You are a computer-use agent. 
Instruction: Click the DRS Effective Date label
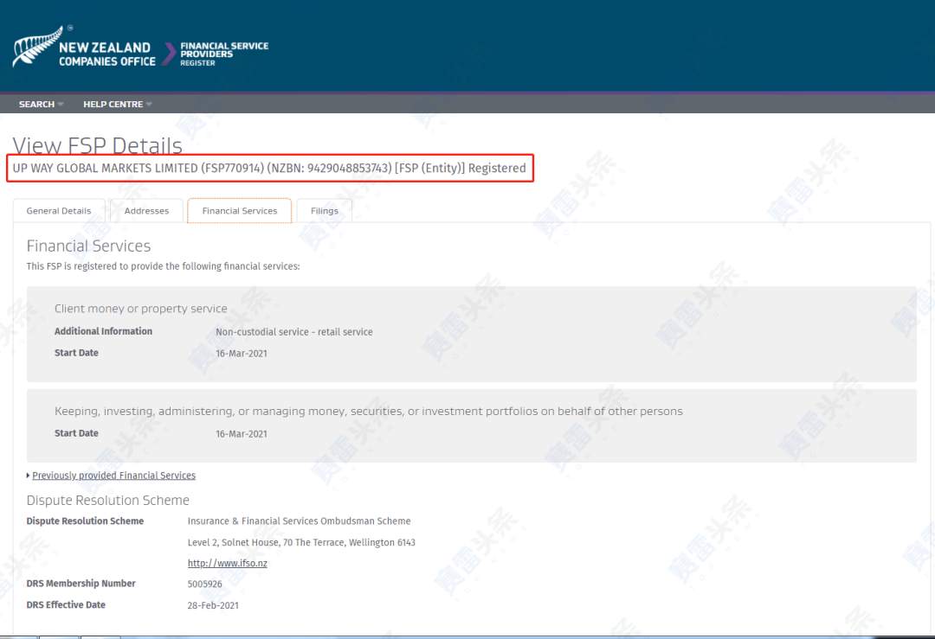[x=66, y=605]
